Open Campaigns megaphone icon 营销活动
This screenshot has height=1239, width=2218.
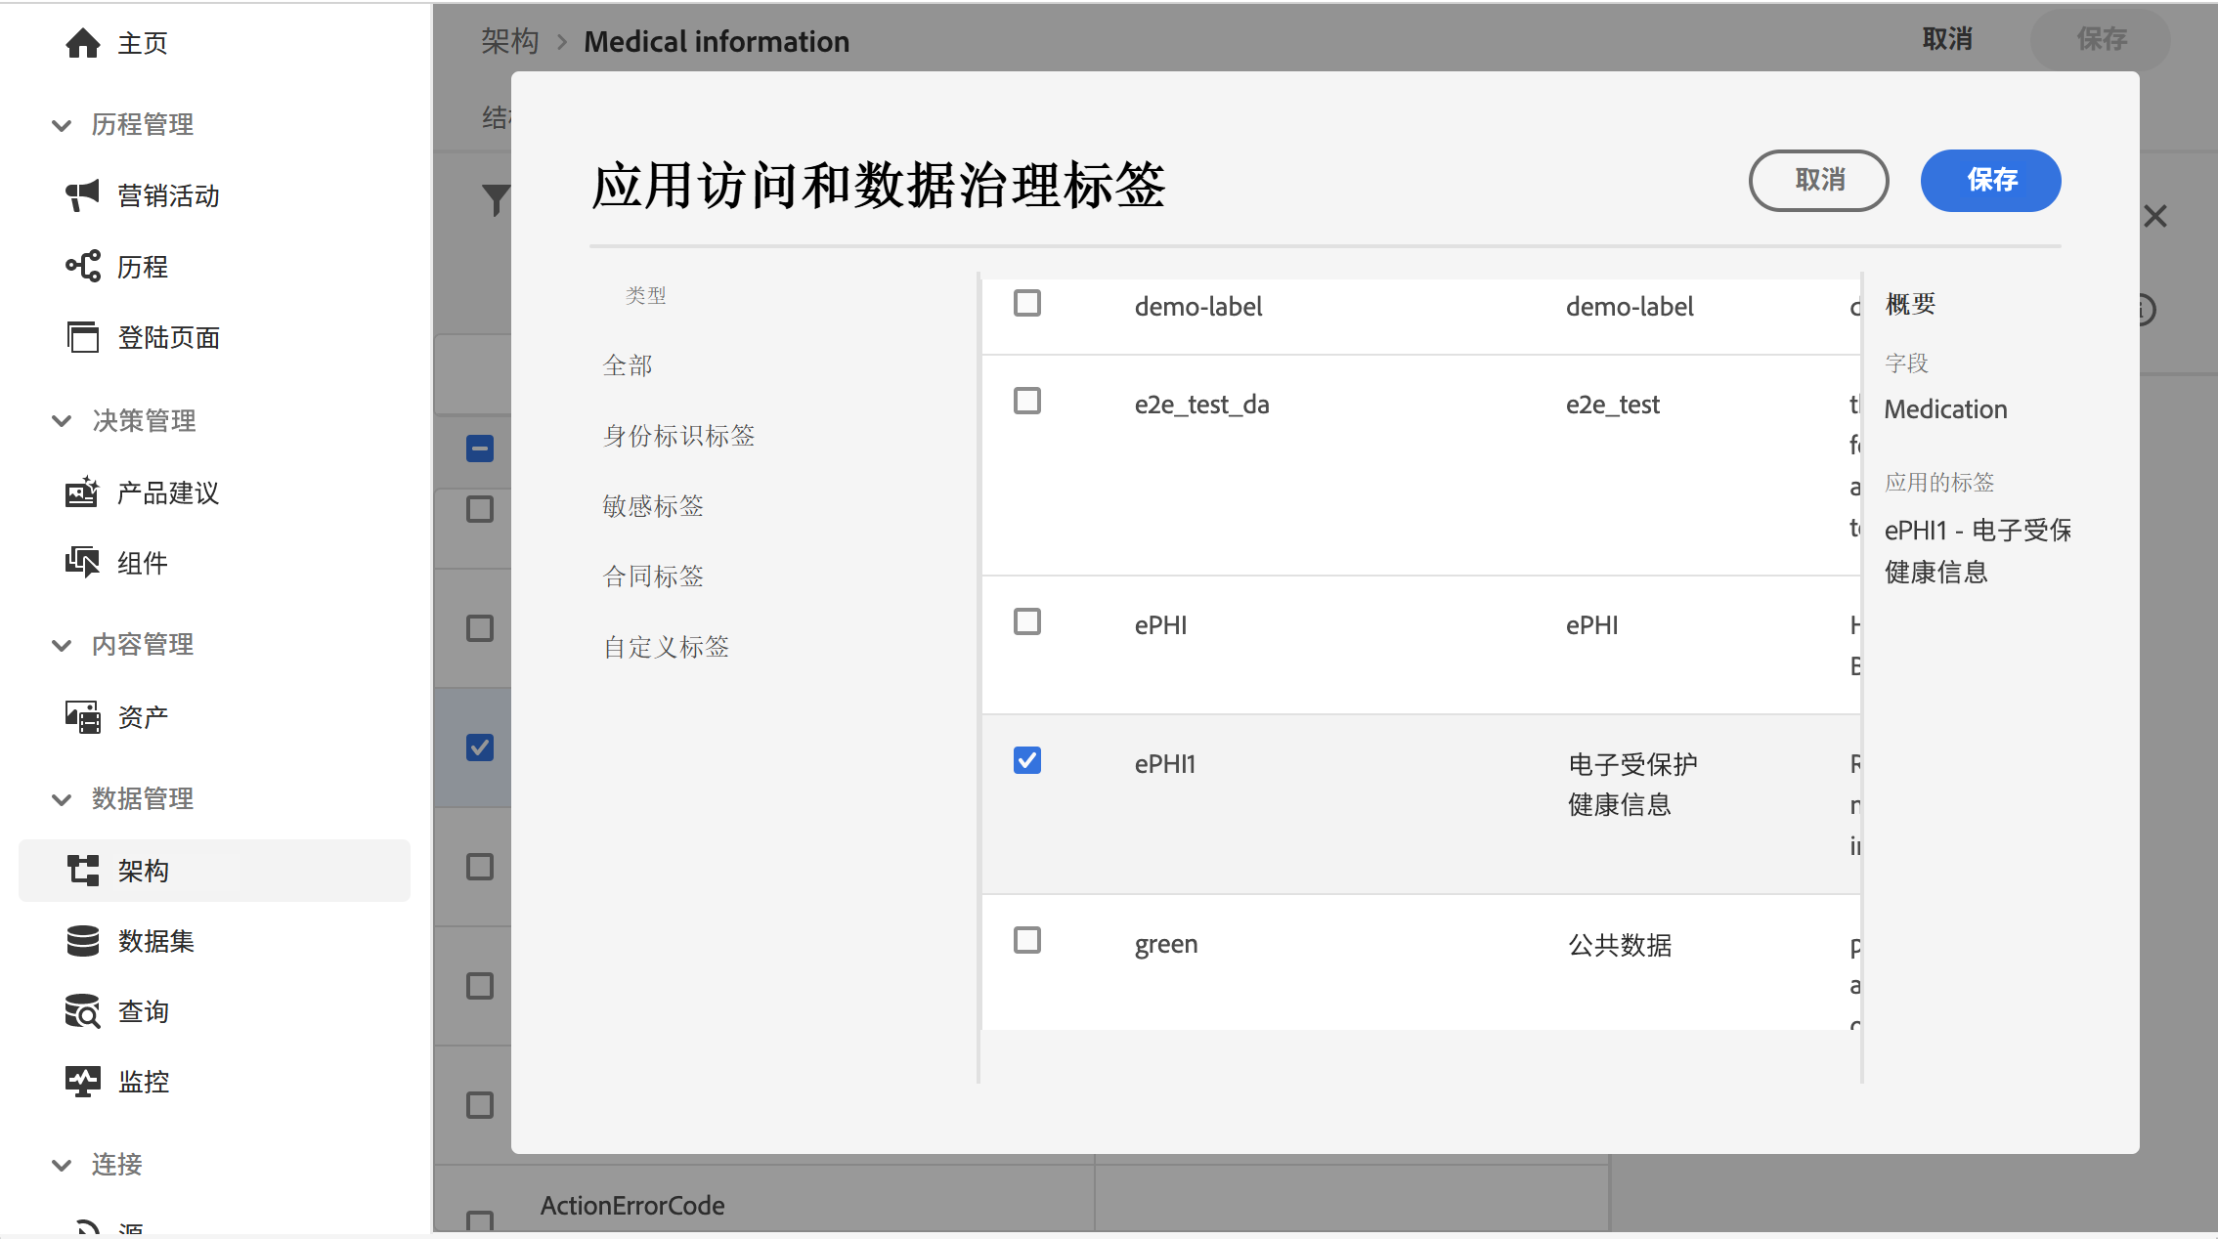pos(83,195)
